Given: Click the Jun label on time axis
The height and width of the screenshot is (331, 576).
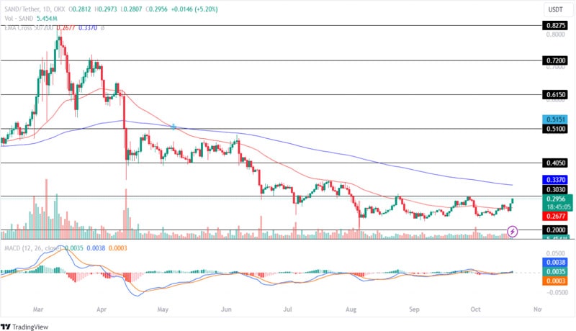Looking at the screenshot, I should coord(226,309).
